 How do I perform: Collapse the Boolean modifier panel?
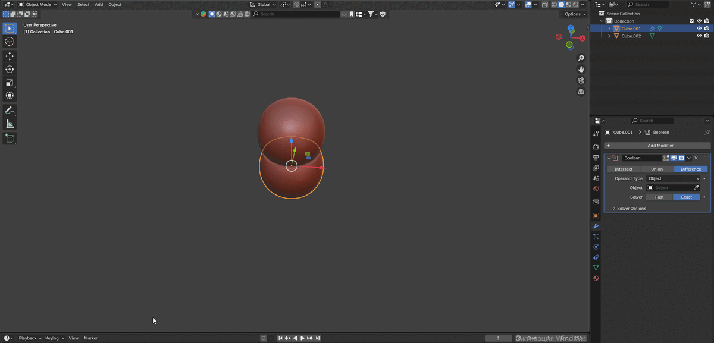pos(609,158)
